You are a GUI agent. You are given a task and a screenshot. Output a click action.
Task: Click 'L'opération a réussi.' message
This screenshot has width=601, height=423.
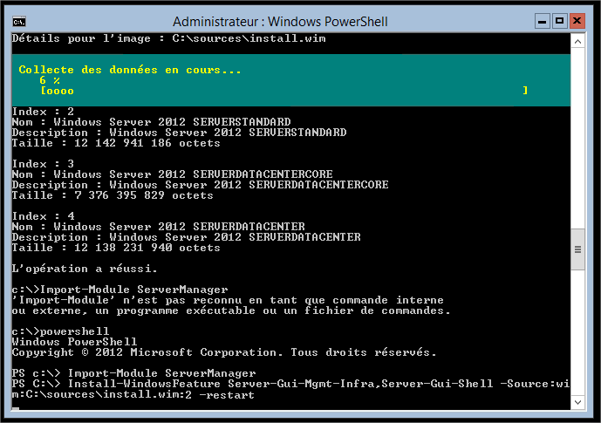pos(85,269)
